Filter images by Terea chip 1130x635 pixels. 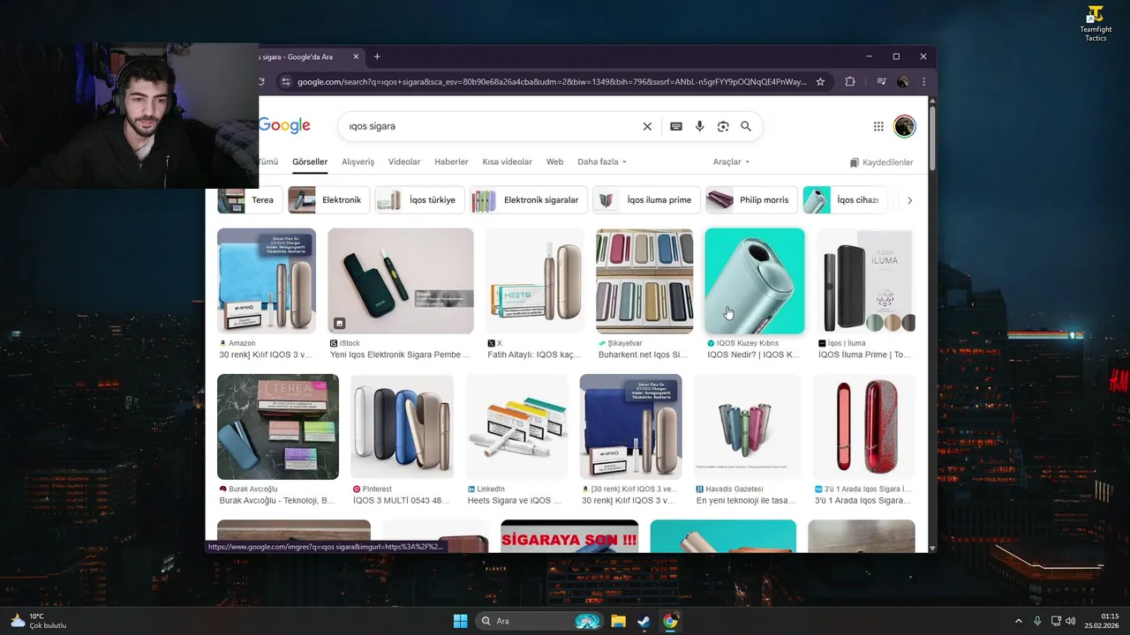[x=251, y=200]
